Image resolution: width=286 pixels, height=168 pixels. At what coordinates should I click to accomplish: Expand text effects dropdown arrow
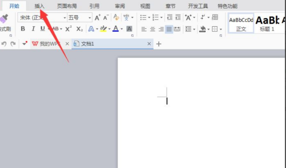click(97, 29)
